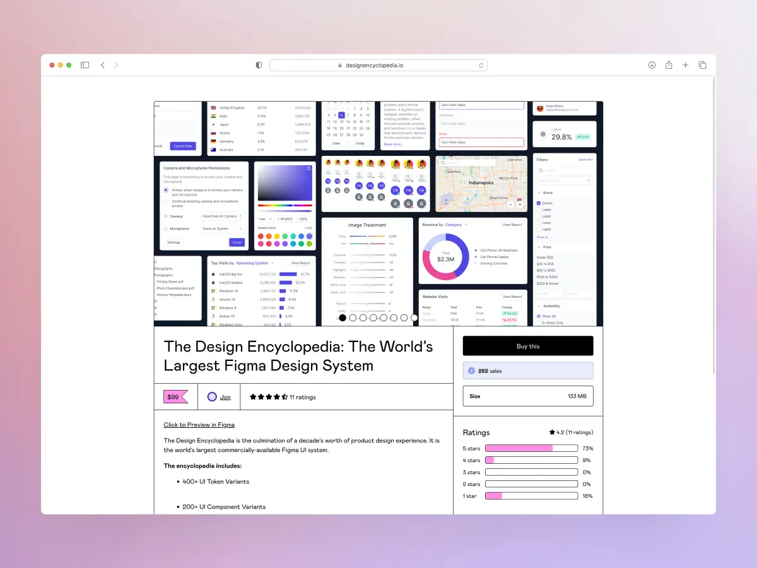Click the star icon beside the 4.2 rating
Image resolution: width=757 pixels, height=568 pixels.
tap(552, 432)
